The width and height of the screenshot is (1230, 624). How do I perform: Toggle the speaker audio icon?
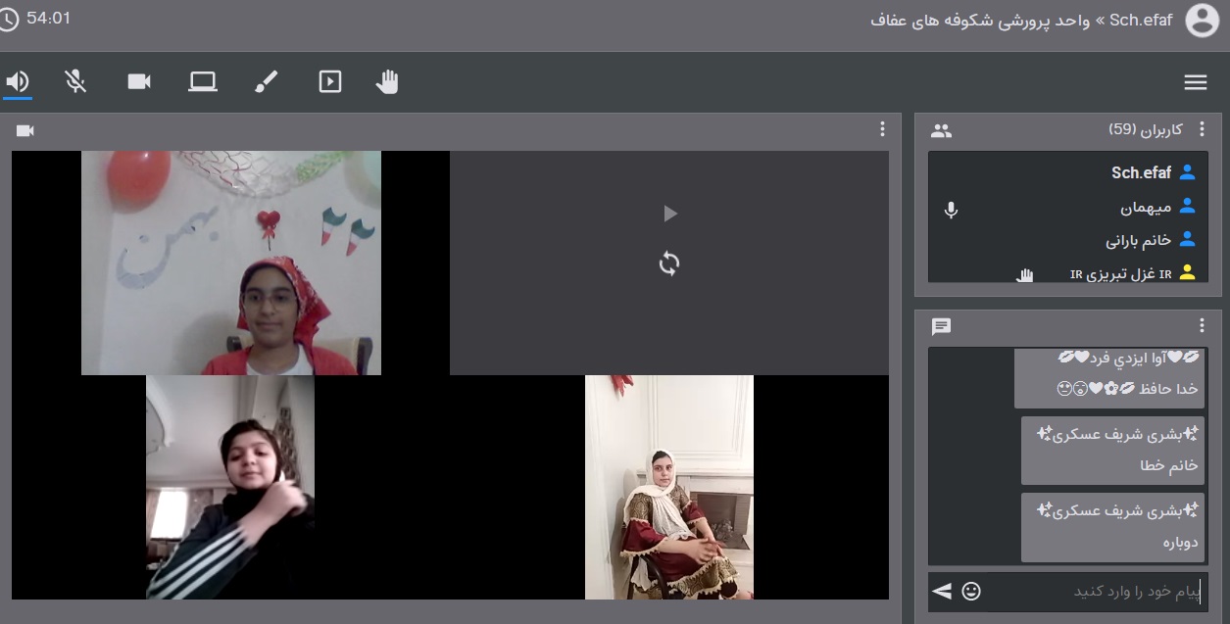click(18, 82)
